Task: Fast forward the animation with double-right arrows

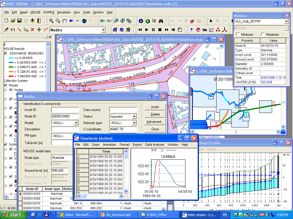Action: [167, 30]
